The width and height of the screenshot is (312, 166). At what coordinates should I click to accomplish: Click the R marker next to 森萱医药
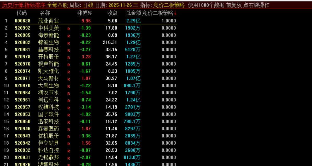[x=69, y=129]
